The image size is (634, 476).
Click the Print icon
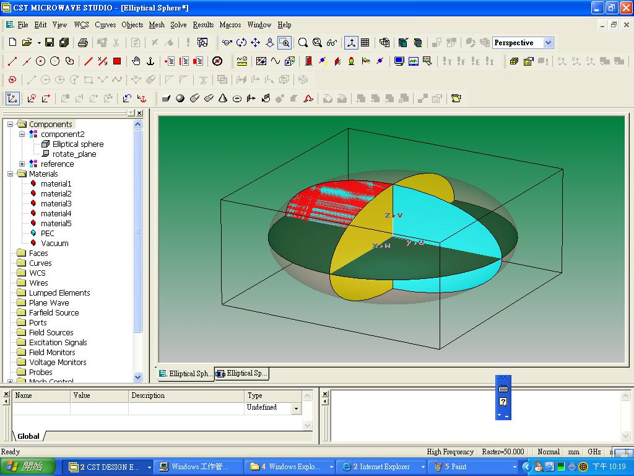pyautogui.click(x=82, y=42)
